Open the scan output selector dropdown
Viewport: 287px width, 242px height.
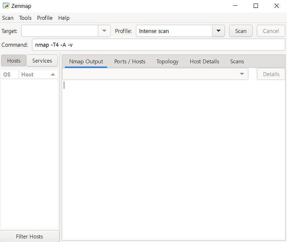[242, 74]
